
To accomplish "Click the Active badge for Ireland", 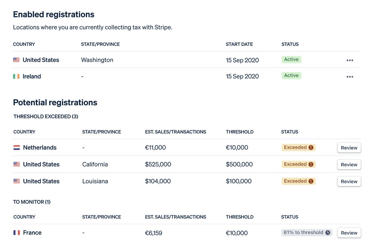I will 291,75.
